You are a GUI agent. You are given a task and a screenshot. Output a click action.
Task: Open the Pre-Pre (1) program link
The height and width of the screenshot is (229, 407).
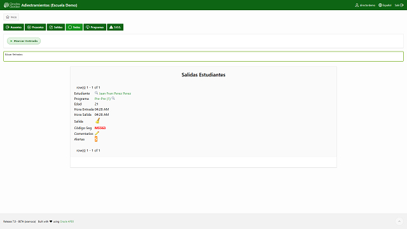pyautogui.click(x=102, y=99)
